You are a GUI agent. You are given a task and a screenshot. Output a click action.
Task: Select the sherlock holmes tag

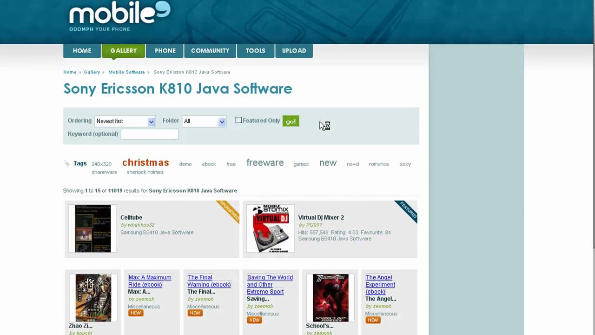(145, 172)
